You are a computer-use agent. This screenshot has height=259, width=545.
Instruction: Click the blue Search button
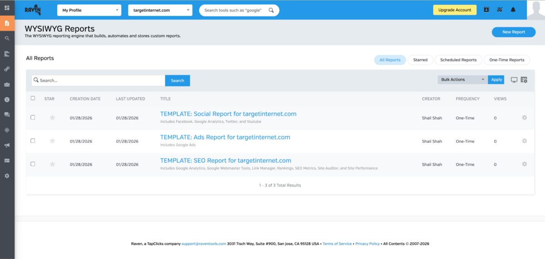point(177,81)
